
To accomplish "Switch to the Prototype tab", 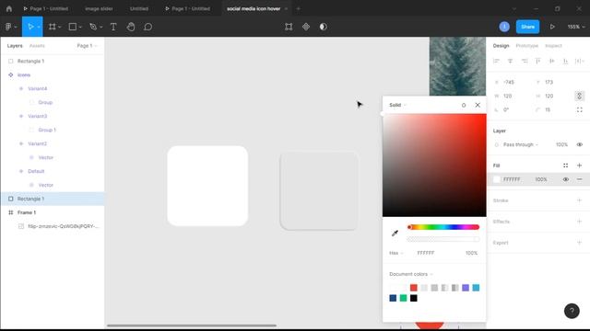I will 526,46.
